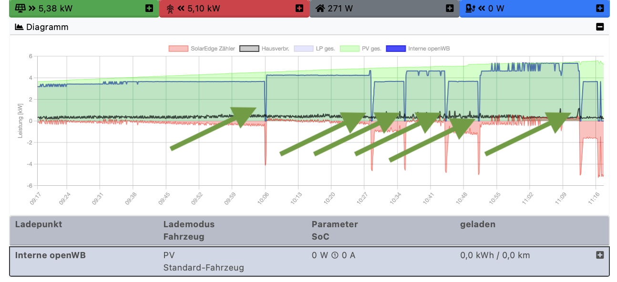The height and width of the screenshot is (282, 617).
Task: Click the geladen column header
Action: [x=478, y=224]
